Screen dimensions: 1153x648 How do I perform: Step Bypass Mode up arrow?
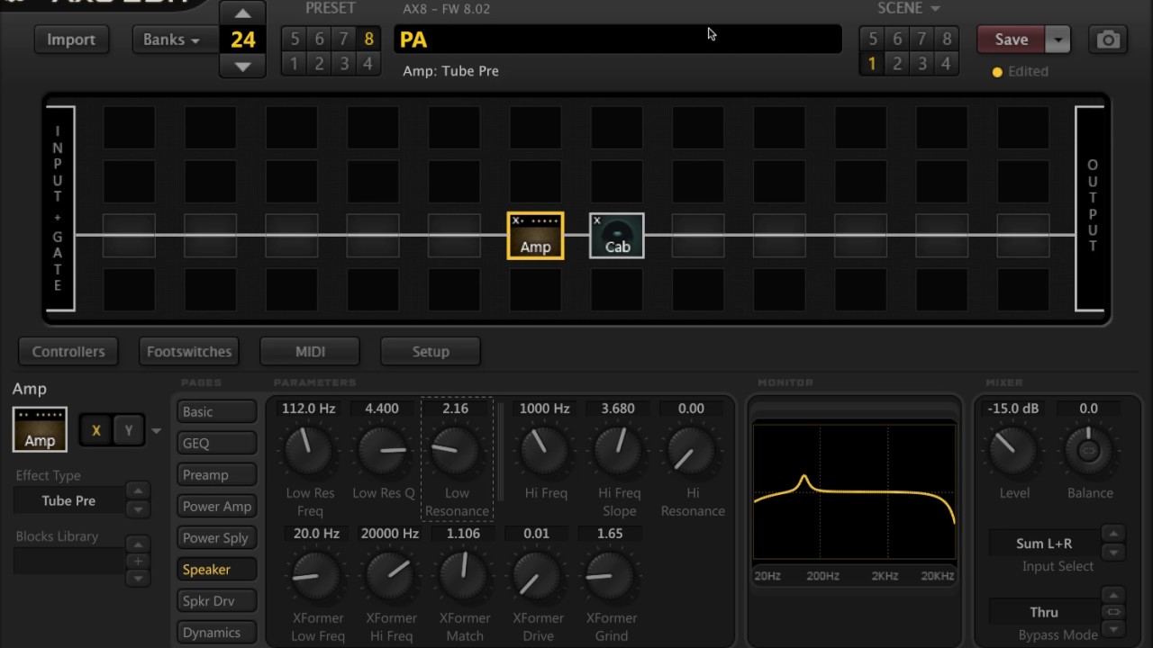1113,595
